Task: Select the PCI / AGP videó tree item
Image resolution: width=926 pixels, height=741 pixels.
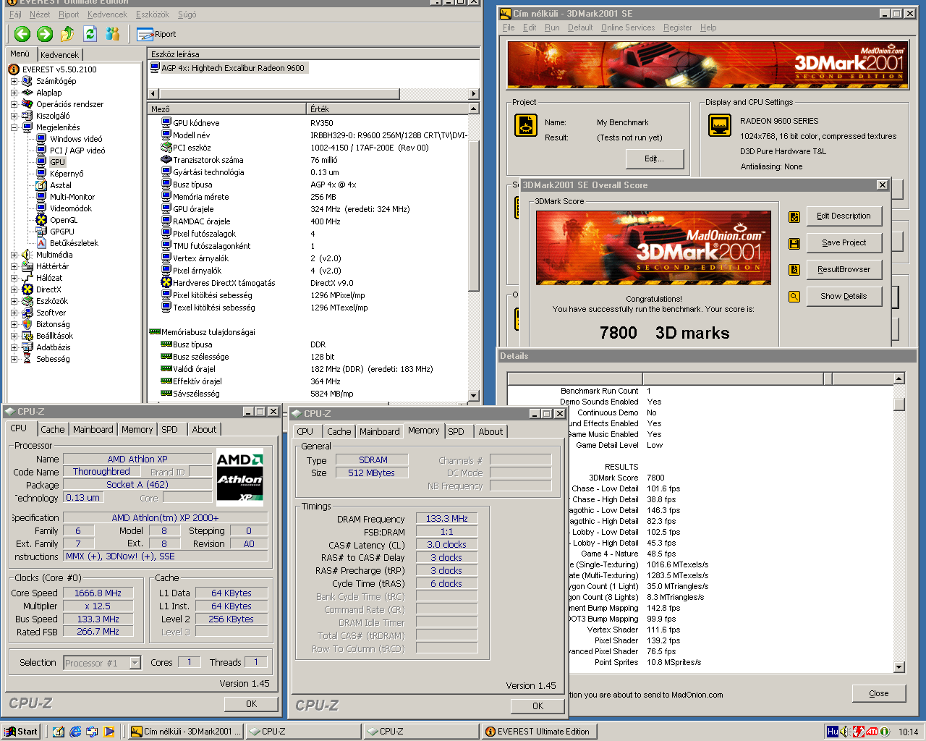Action: coord(77,151)
